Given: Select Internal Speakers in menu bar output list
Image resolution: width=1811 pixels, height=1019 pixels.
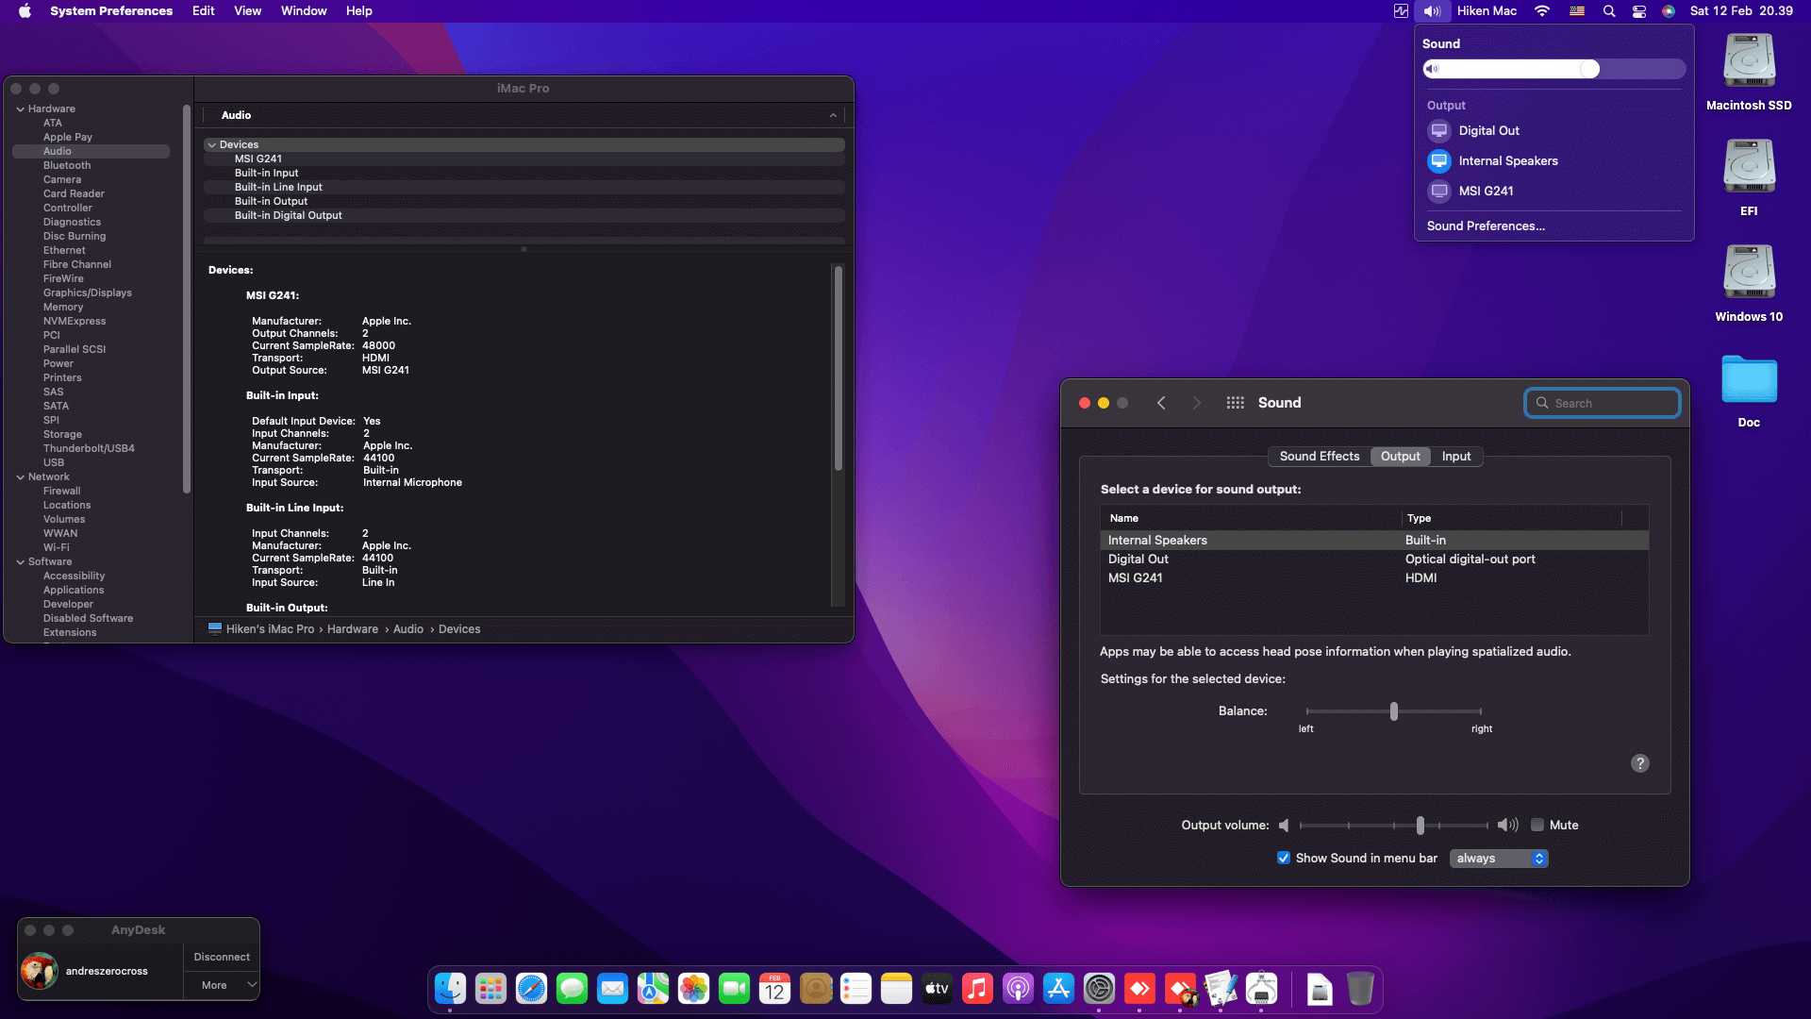Looking at the screenshot, I should click(x=1507, y=161).
